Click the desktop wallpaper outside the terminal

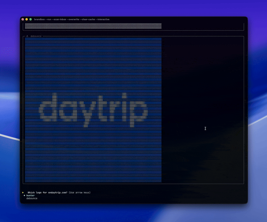point(133,8)
